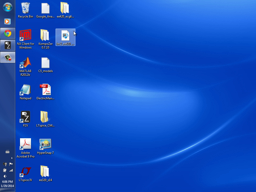Select the P2V desktop shortcut
This screenshot has height=192, width=256.
(25, 119)
